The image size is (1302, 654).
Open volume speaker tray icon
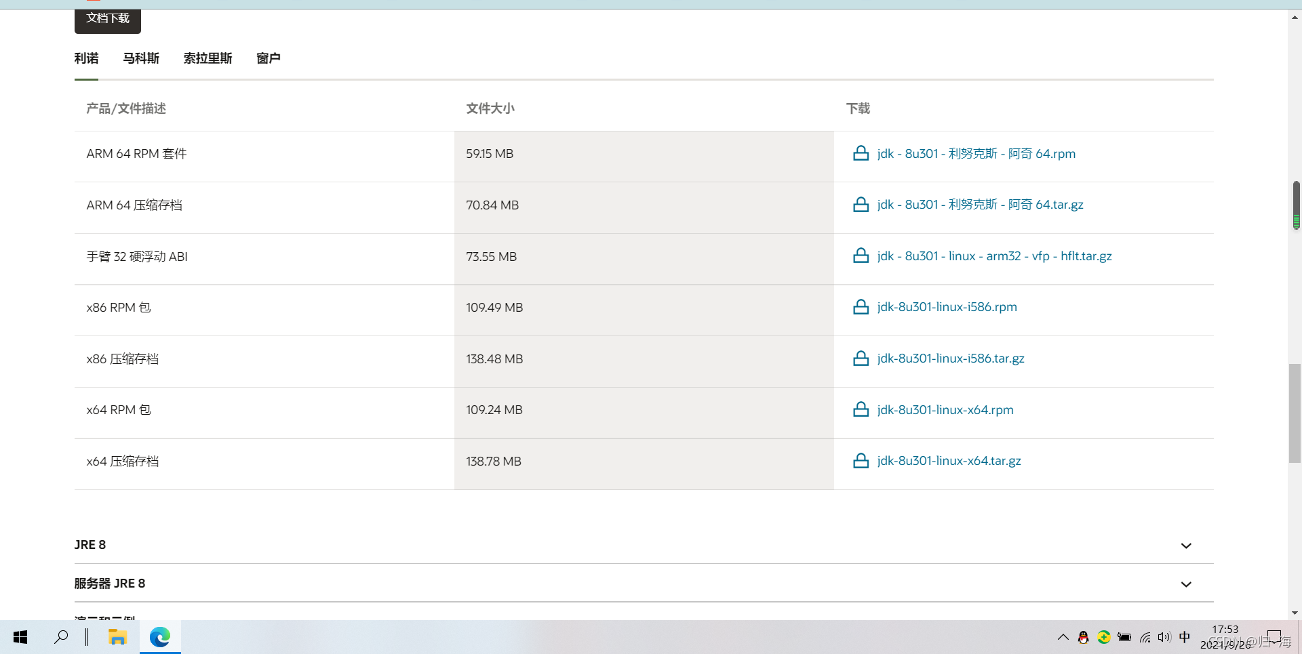(1164, 637)
